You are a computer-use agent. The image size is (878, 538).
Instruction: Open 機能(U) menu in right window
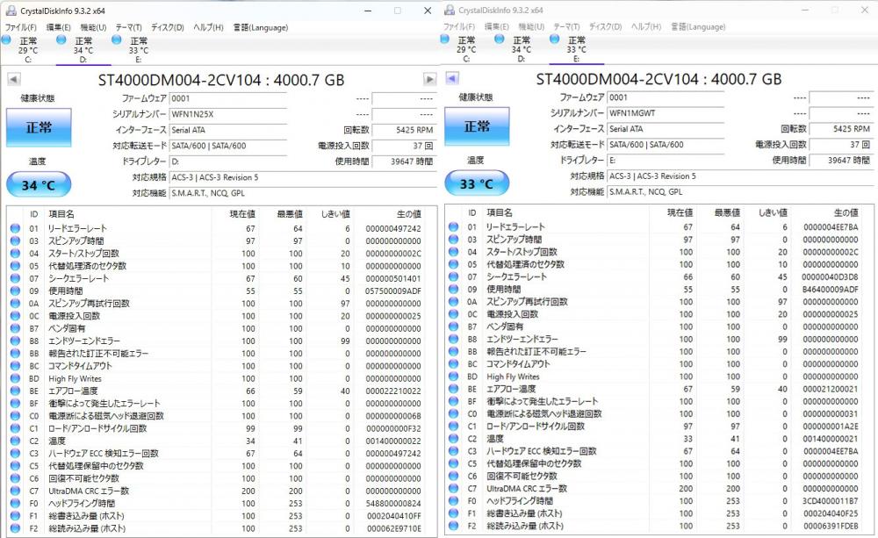pos(531,26)
